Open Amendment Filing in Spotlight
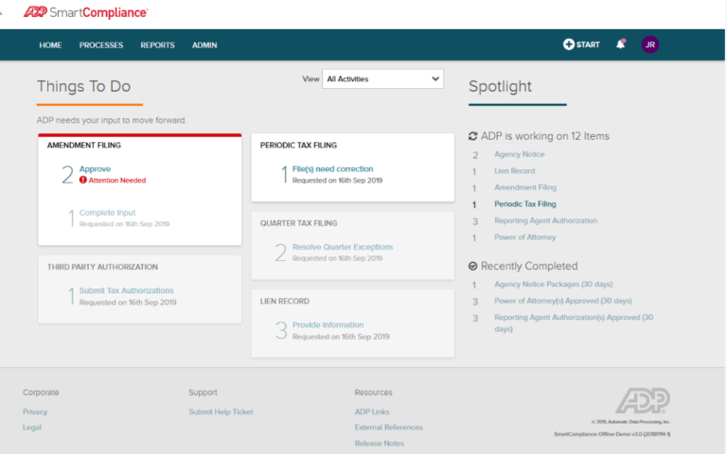The height and width of the screenshot is (454, 727). [x=525, y=187]
